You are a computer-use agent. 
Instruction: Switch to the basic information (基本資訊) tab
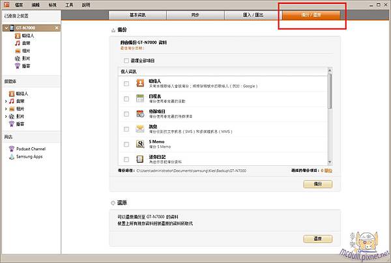[x=138, y=15]
